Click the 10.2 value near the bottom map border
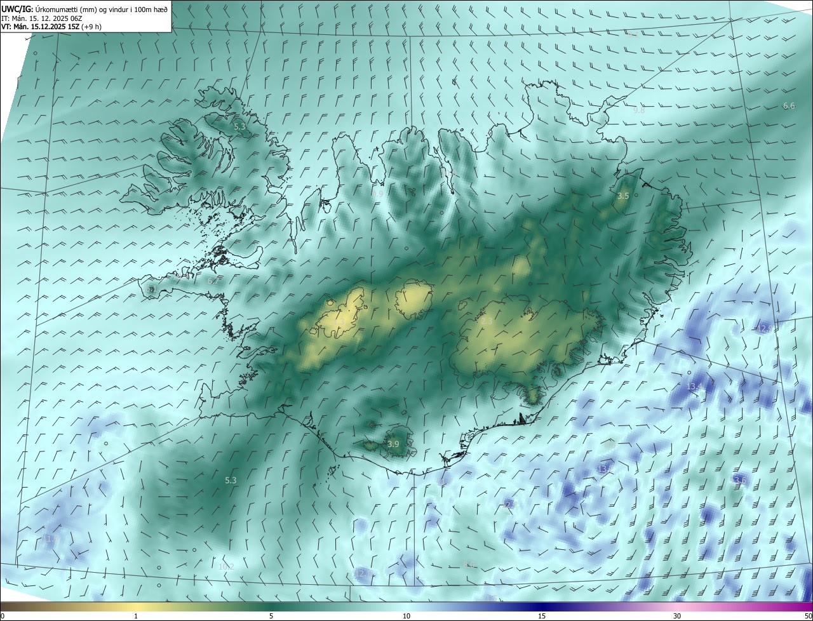Viewport: 813px width, 621px height. pos(226,566)
